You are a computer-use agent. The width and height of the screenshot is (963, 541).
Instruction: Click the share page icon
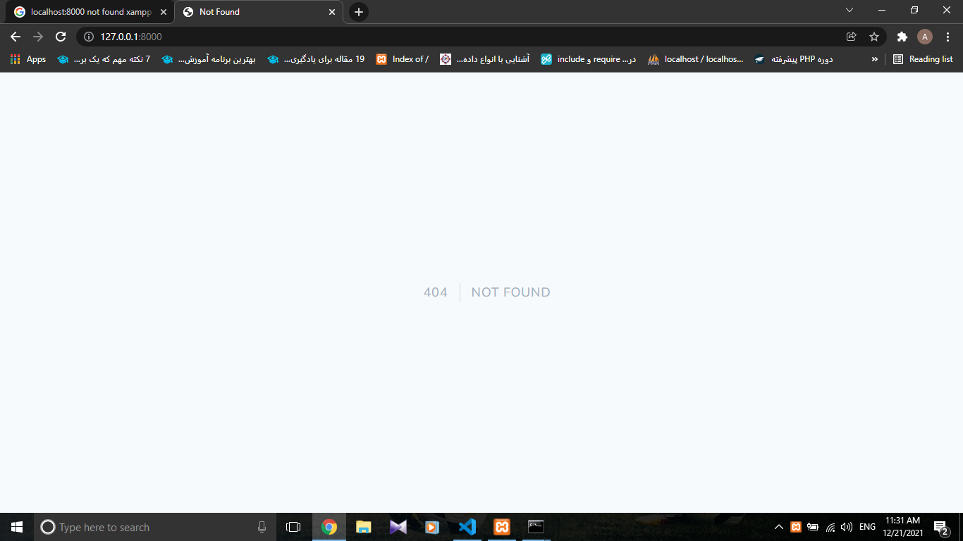pos(852,37)
